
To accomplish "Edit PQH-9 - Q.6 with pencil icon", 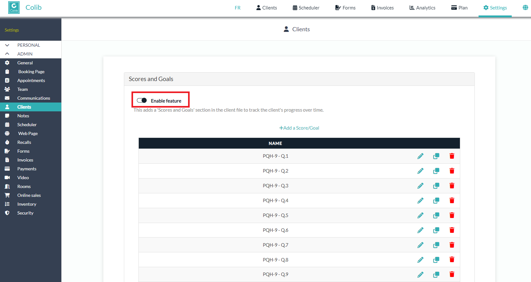I will (x=420, y=230).
